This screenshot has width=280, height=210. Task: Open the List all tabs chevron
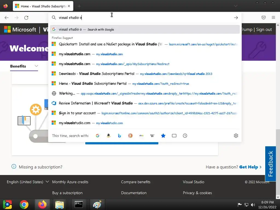[x=236, y=6]
